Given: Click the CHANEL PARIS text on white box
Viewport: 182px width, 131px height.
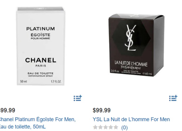Looking at the screenshot, I should coord(41,62).
